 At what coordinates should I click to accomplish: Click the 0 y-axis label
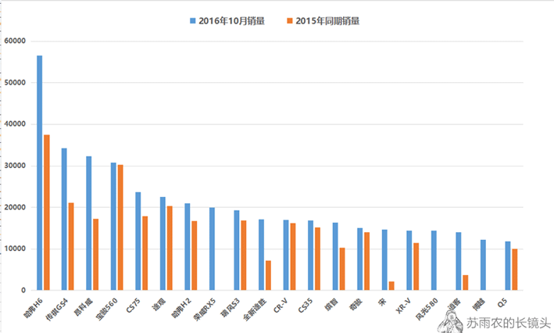[x=23, y=290]
